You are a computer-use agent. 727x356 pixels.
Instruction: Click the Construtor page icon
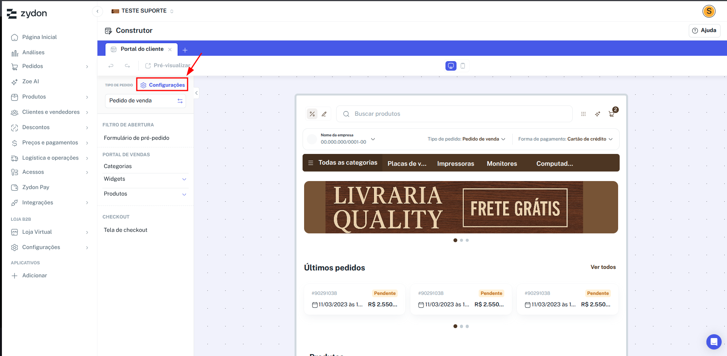coord(108,31)
